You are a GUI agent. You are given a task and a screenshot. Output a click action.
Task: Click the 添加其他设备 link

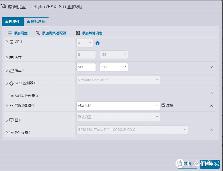pyautogui.click(x=92, y=33)
